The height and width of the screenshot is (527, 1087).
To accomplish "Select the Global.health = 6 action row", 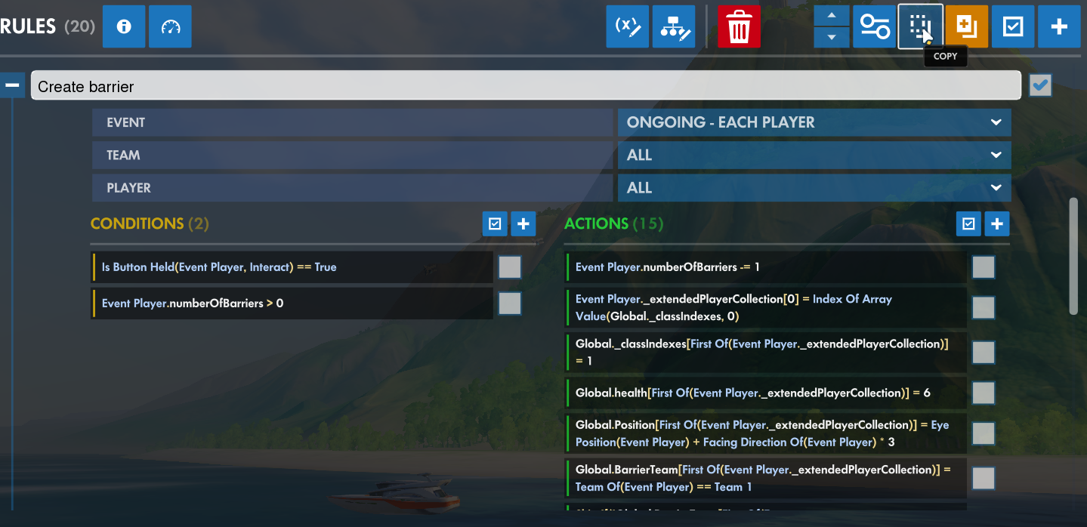I will point(765,393).
